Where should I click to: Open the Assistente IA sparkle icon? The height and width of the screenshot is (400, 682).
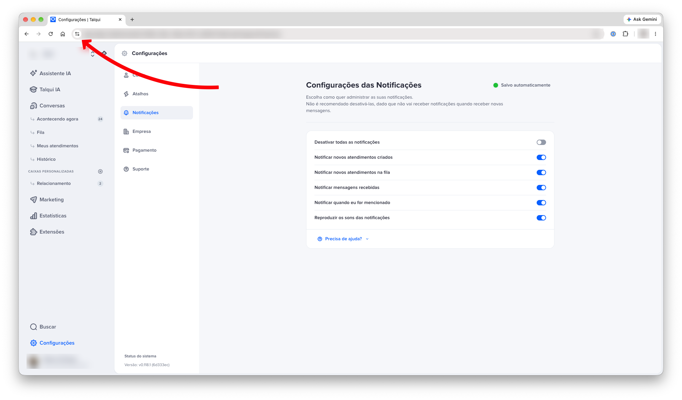pyautogui.click(x=34, y=73)
